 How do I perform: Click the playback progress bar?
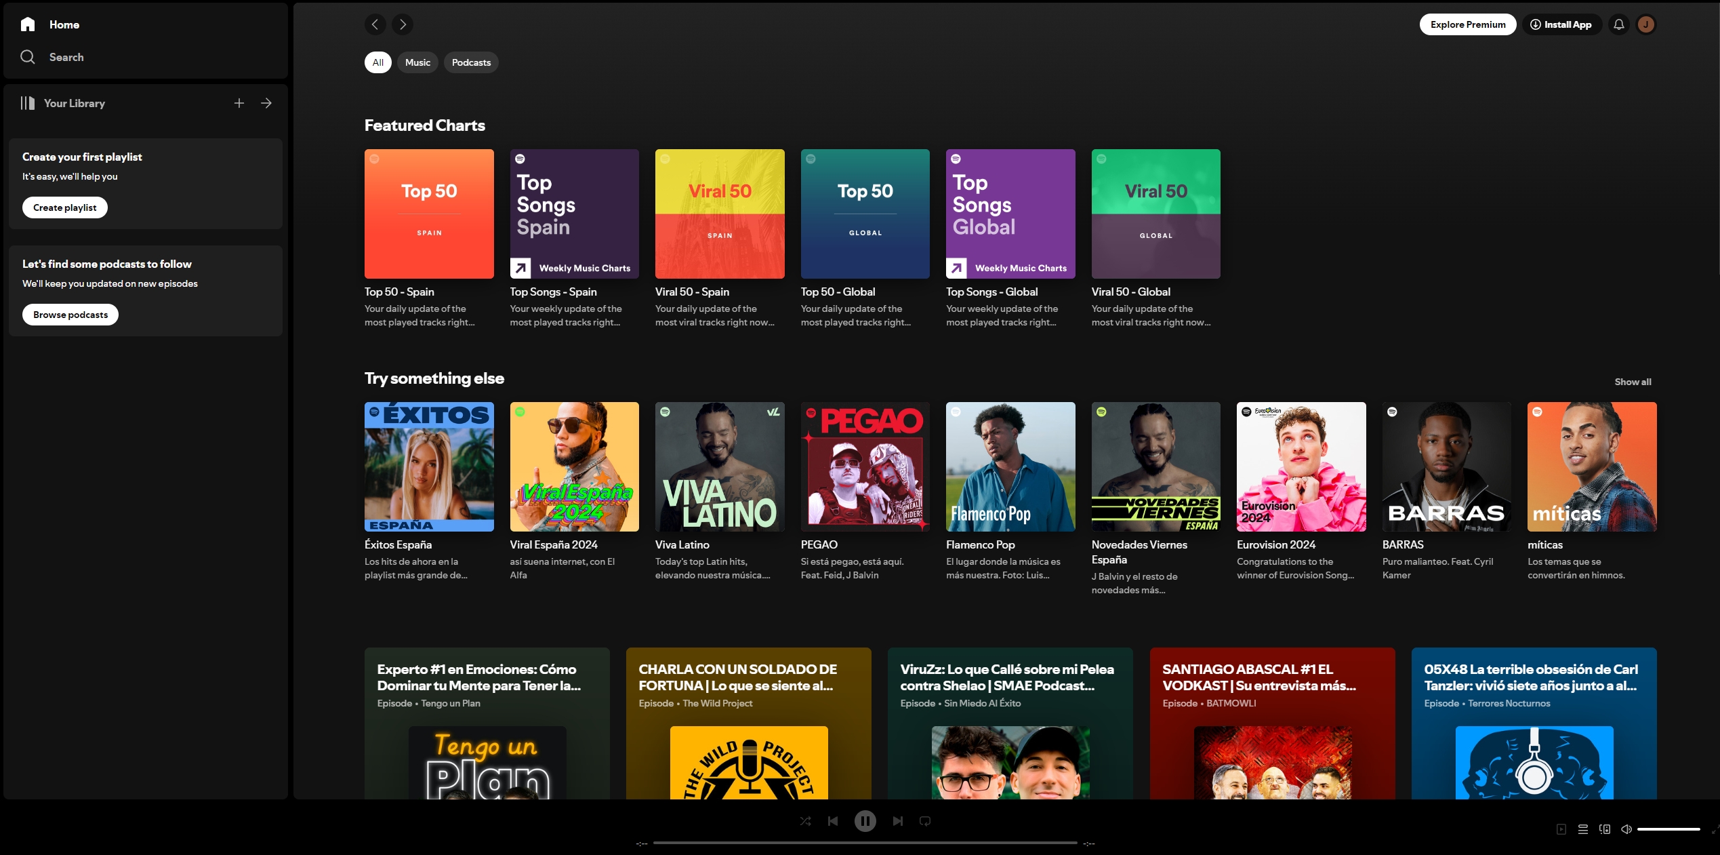865,843
